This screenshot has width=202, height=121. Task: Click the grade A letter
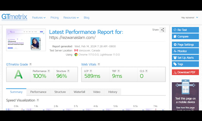pyautogui.click(x=18, y=74)
